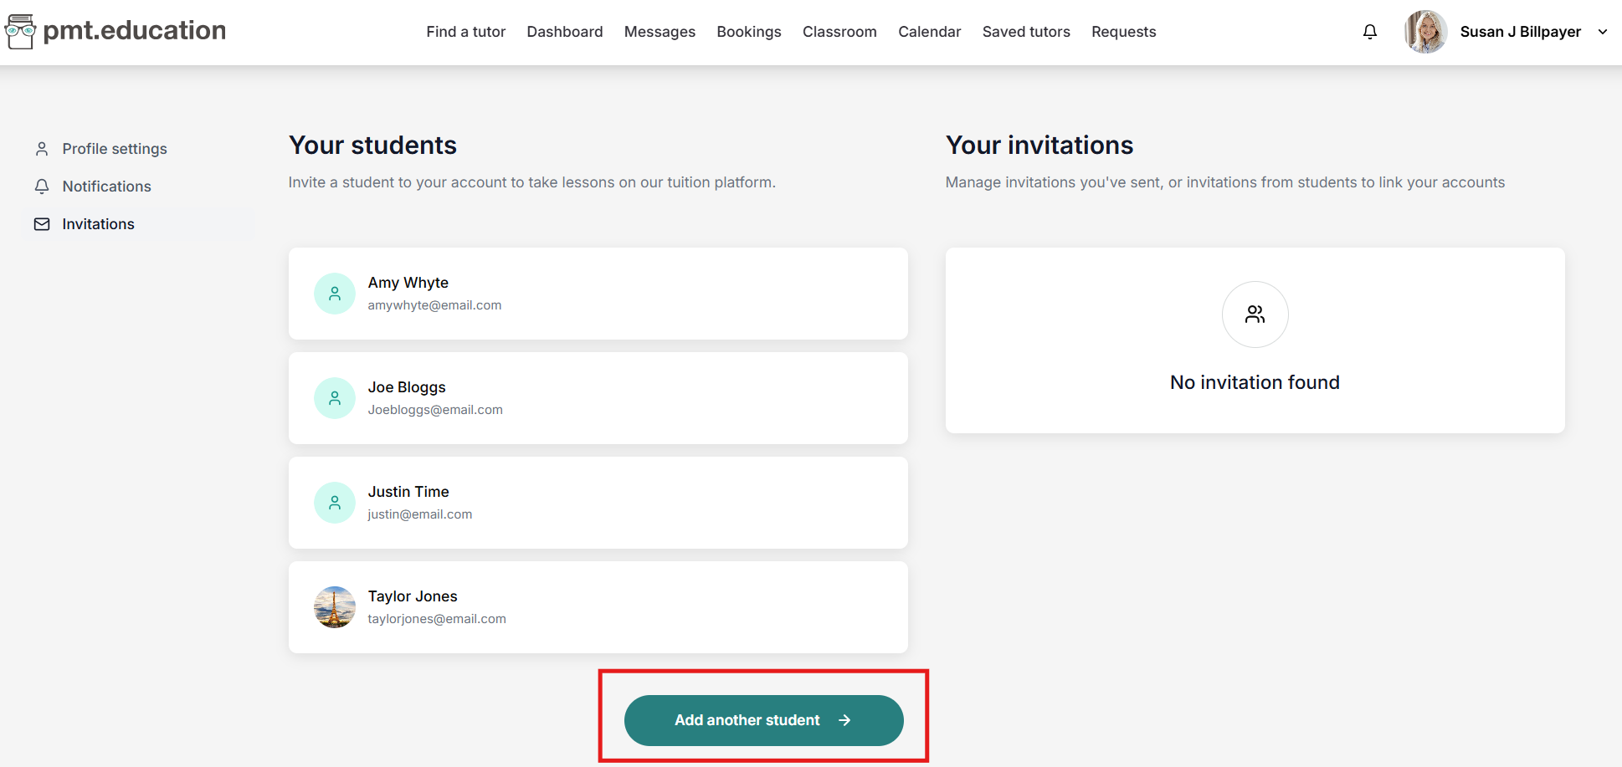The image size is (1622, 767).
Task: Expand the user account dropdown chevron
Action: point(1602,32)
